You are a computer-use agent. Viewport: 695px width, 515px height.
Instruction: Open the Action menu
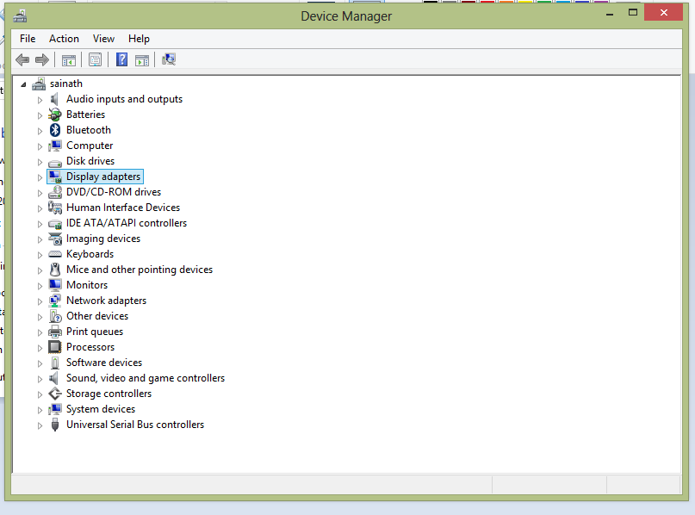click(x=64, y=39)
